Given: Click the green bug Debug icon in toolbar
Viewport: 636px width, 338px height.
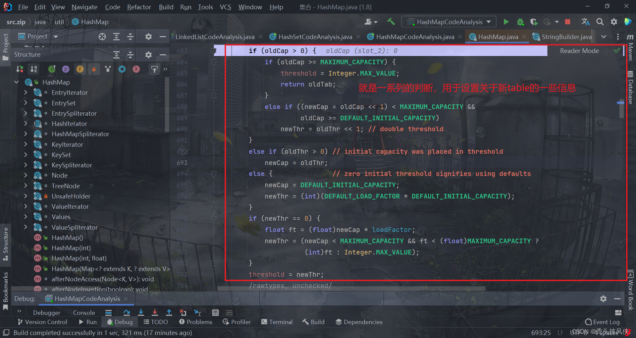Looking at the screenshot, I should click(x=520, y=22).
